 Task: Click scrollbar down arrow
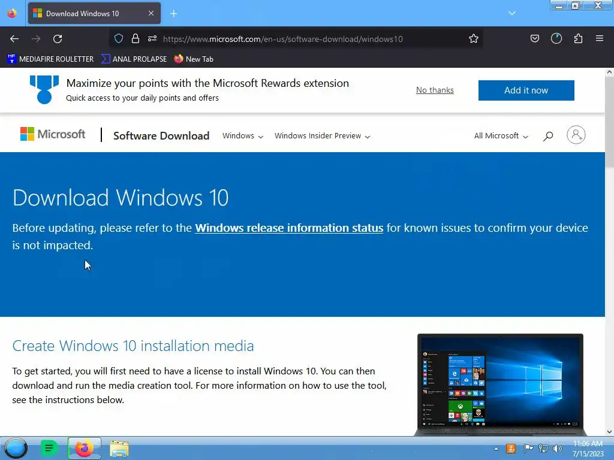tap(609, 431)
